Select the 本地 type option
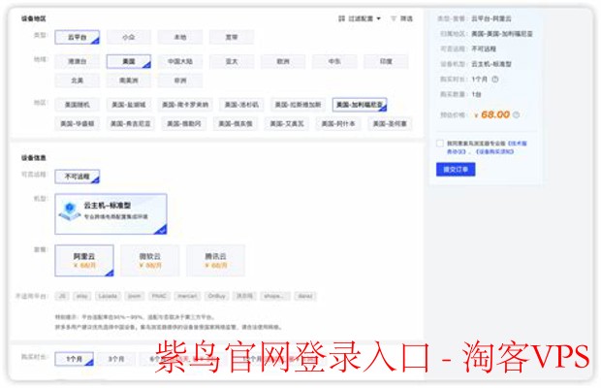Viewport: 601px width, 388px height. click(179, 37)
